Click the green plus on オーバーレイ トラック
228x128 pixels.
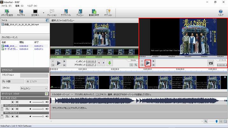(x=46, y=94)
